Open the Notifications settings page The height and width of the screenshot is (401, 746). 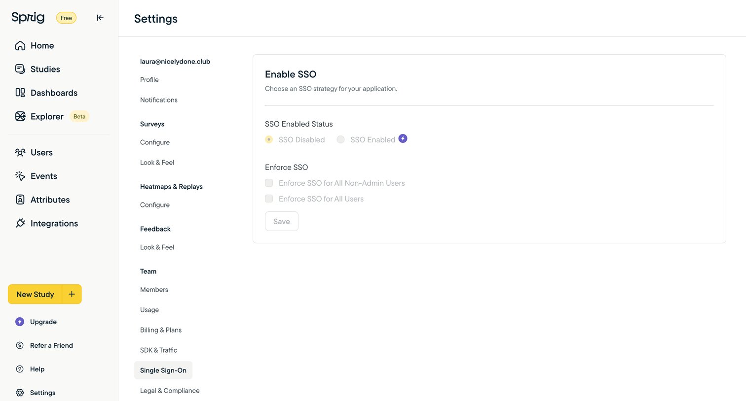[159, 100]
